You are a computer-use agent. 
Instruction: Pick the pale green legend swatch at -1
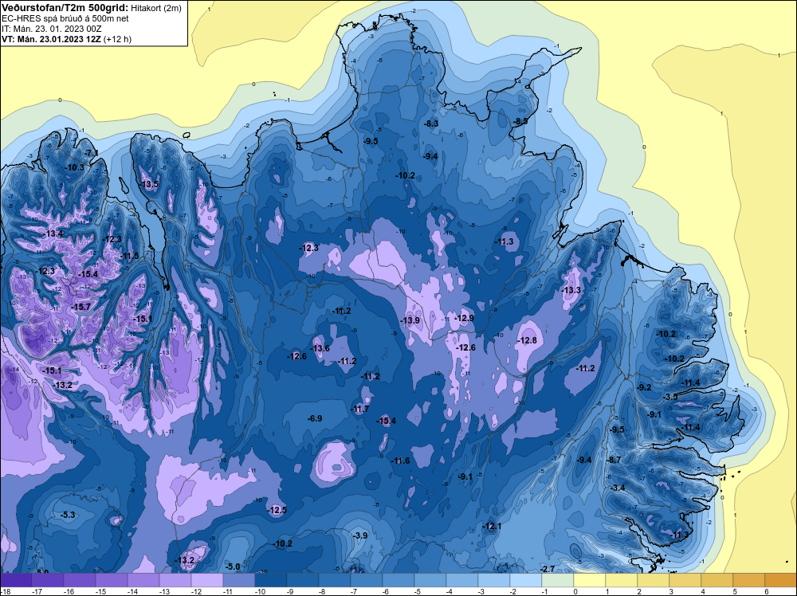click(558, 580)
